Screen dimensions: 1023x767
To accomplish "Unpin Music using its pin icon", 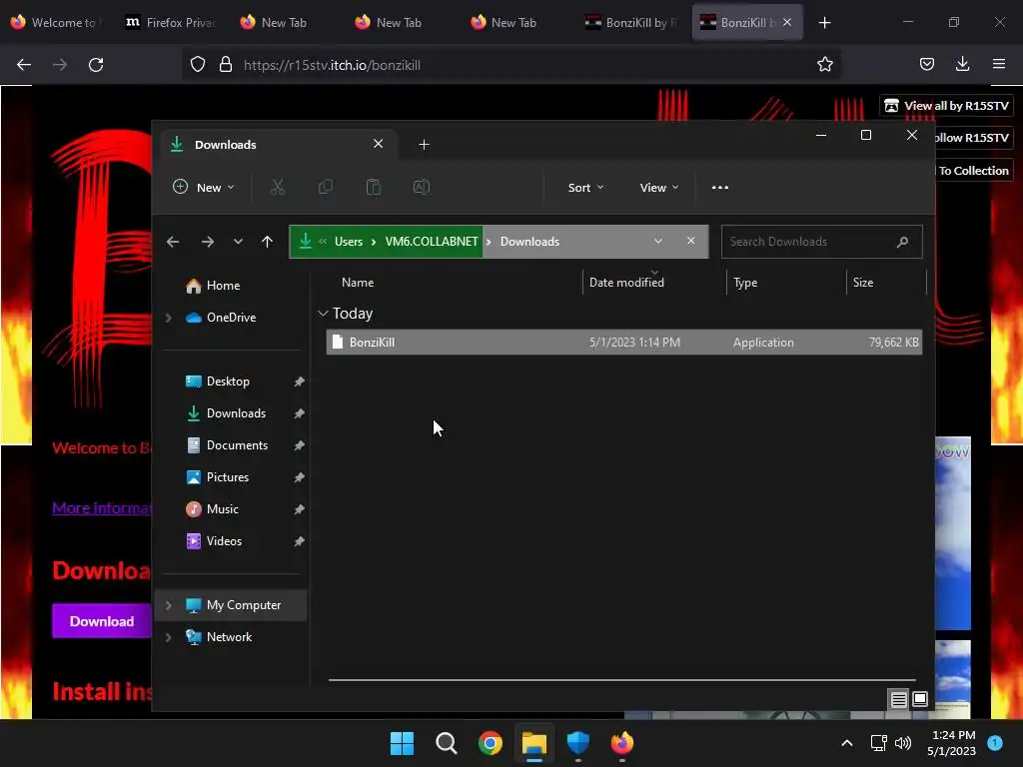I will (x=299, y=509).
